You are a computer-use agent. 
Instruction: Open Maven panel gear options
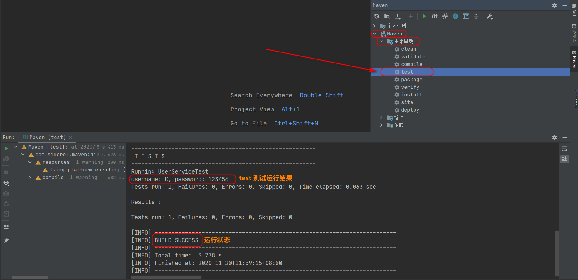pyautogui.click(x=555, y=5)
